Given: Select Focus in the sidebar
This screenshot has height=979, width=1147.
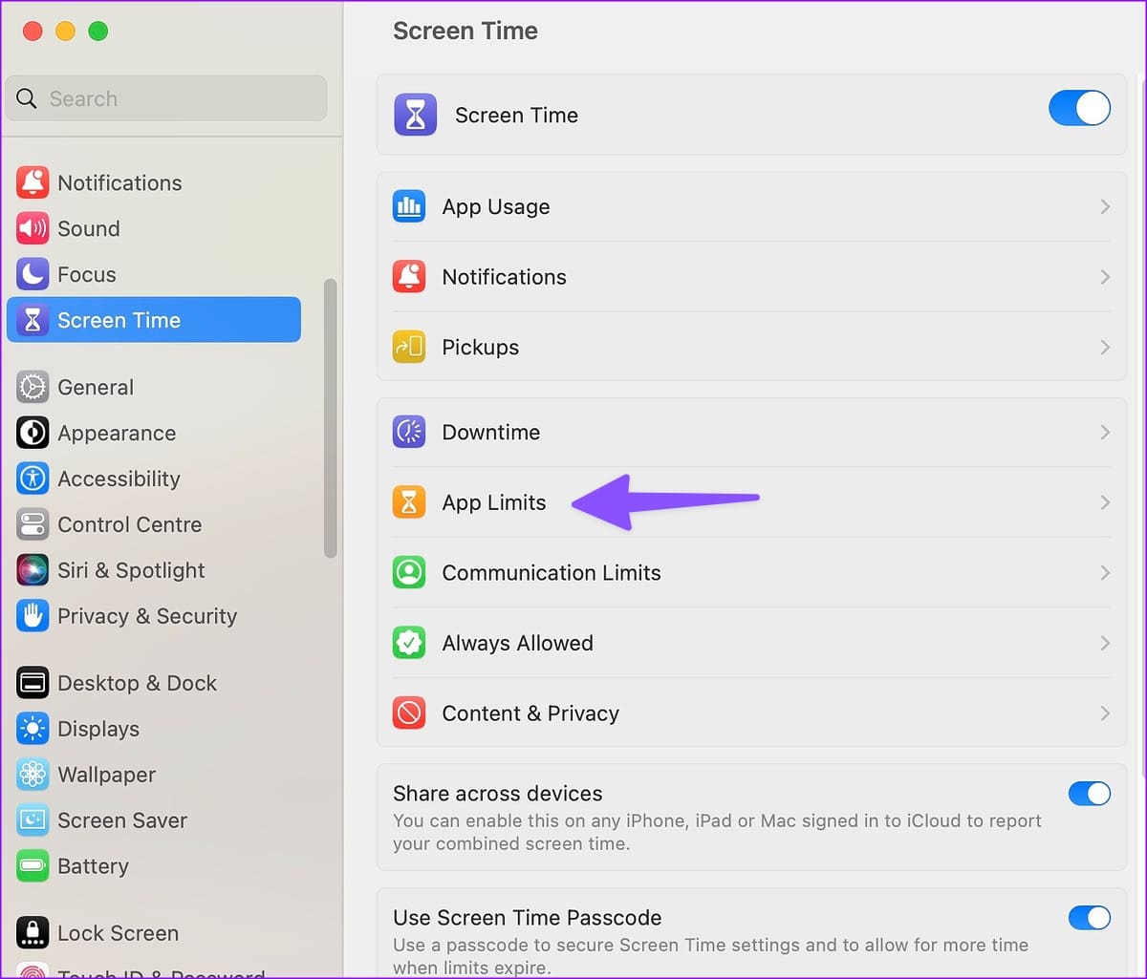Looking at the screenshot, I should pos(154,274).
